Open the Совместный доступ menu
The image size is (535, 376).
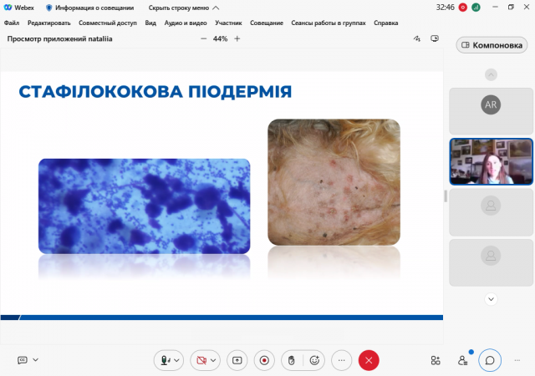click(x=108, y=23)
